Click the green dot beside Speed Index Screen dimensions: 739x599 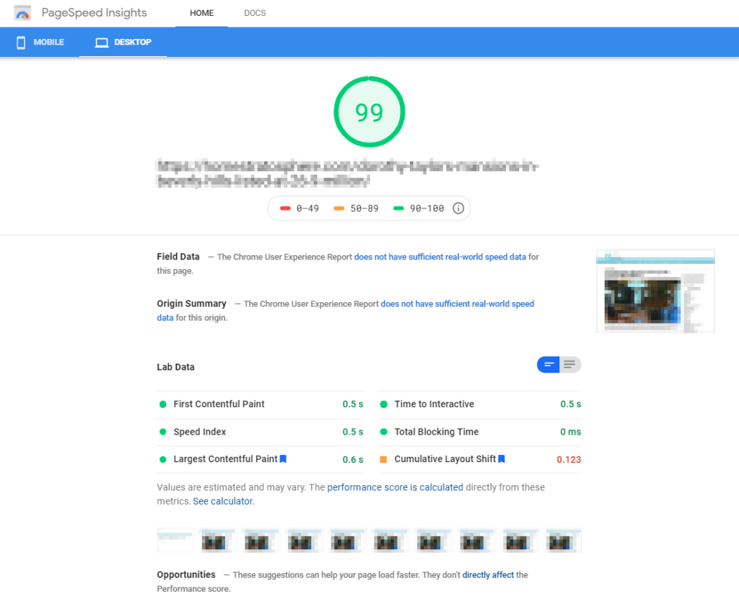162,432
